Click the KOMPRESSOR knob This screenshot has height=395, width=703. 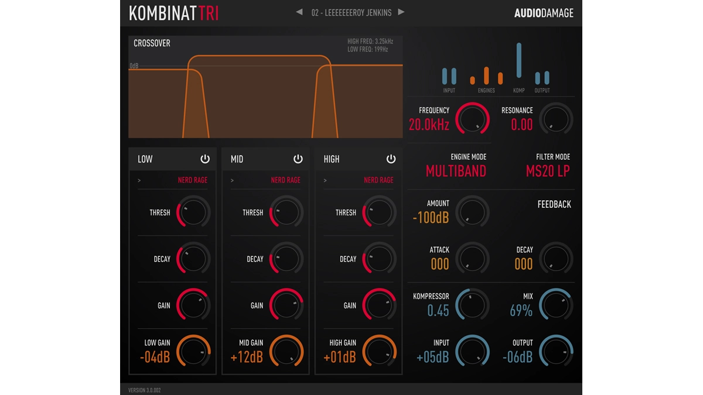(472, 305)
